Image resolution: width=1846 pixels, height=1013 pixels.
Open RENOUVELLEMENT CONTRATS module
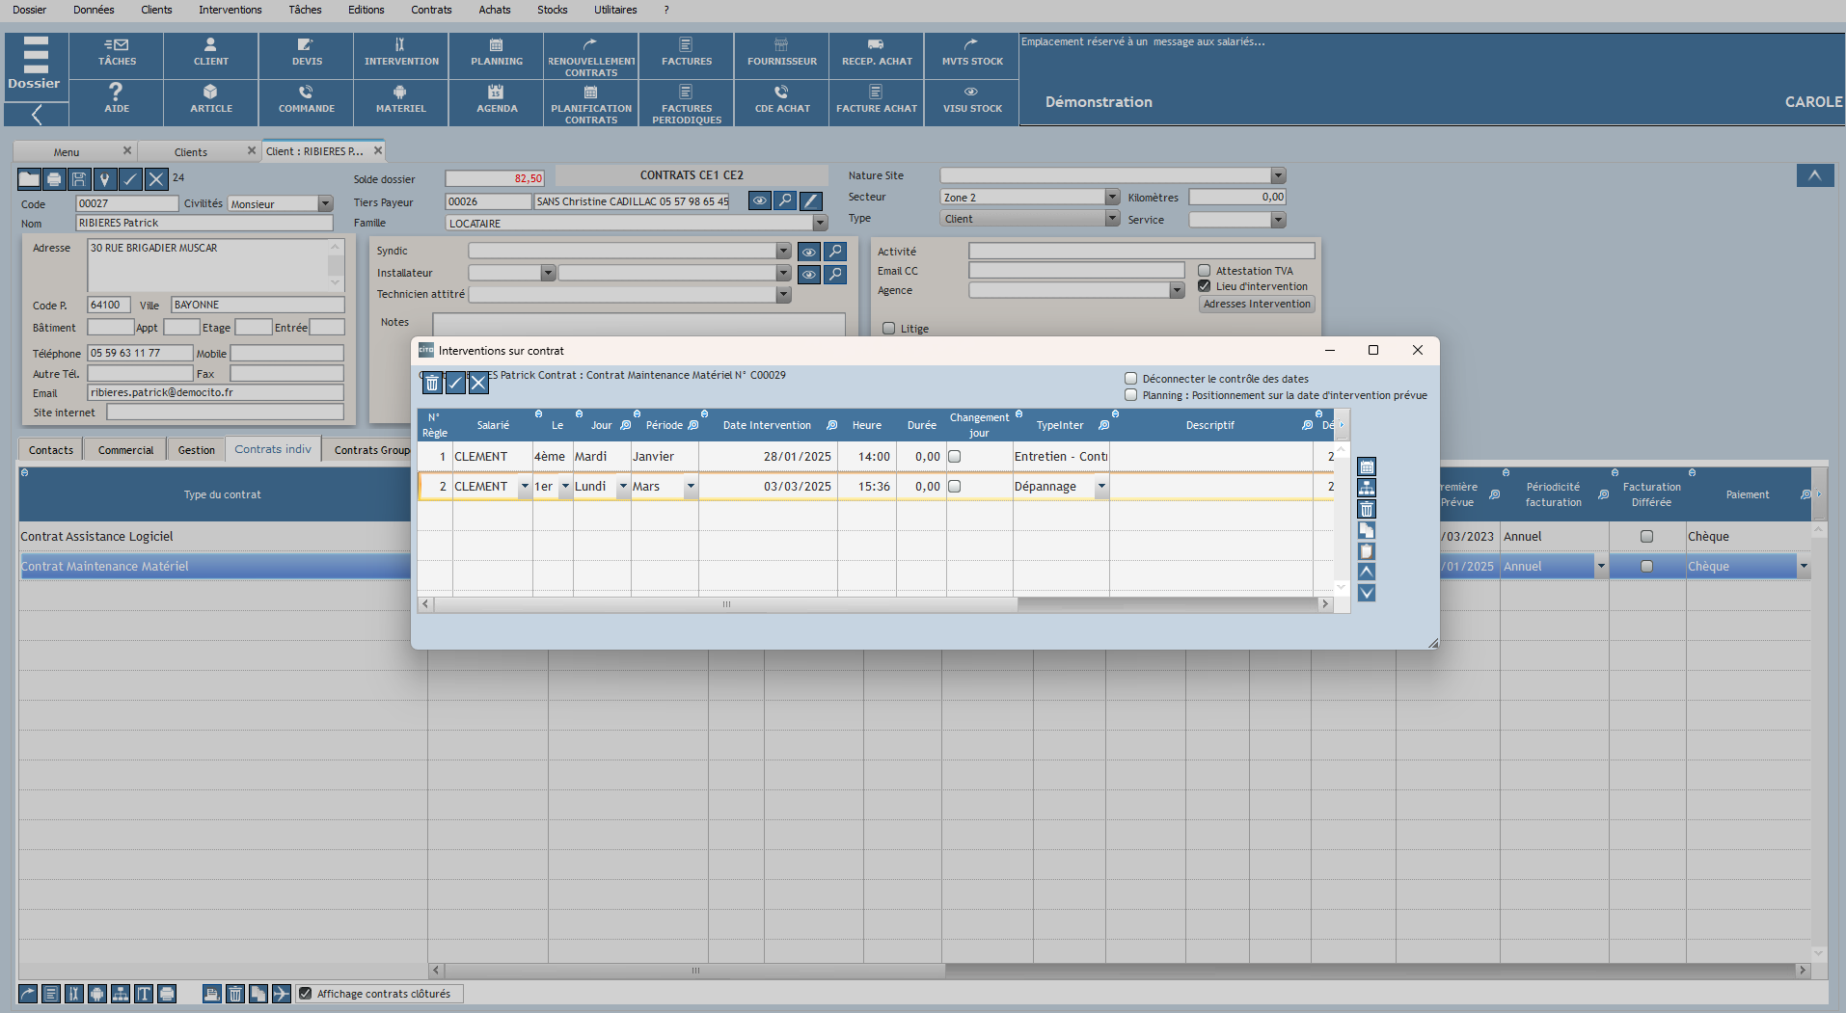591,54
